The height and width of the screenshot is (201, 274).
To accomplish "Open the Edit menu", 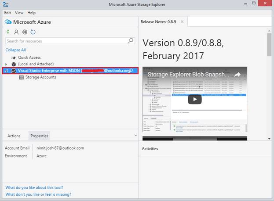I will coord(7,13).
